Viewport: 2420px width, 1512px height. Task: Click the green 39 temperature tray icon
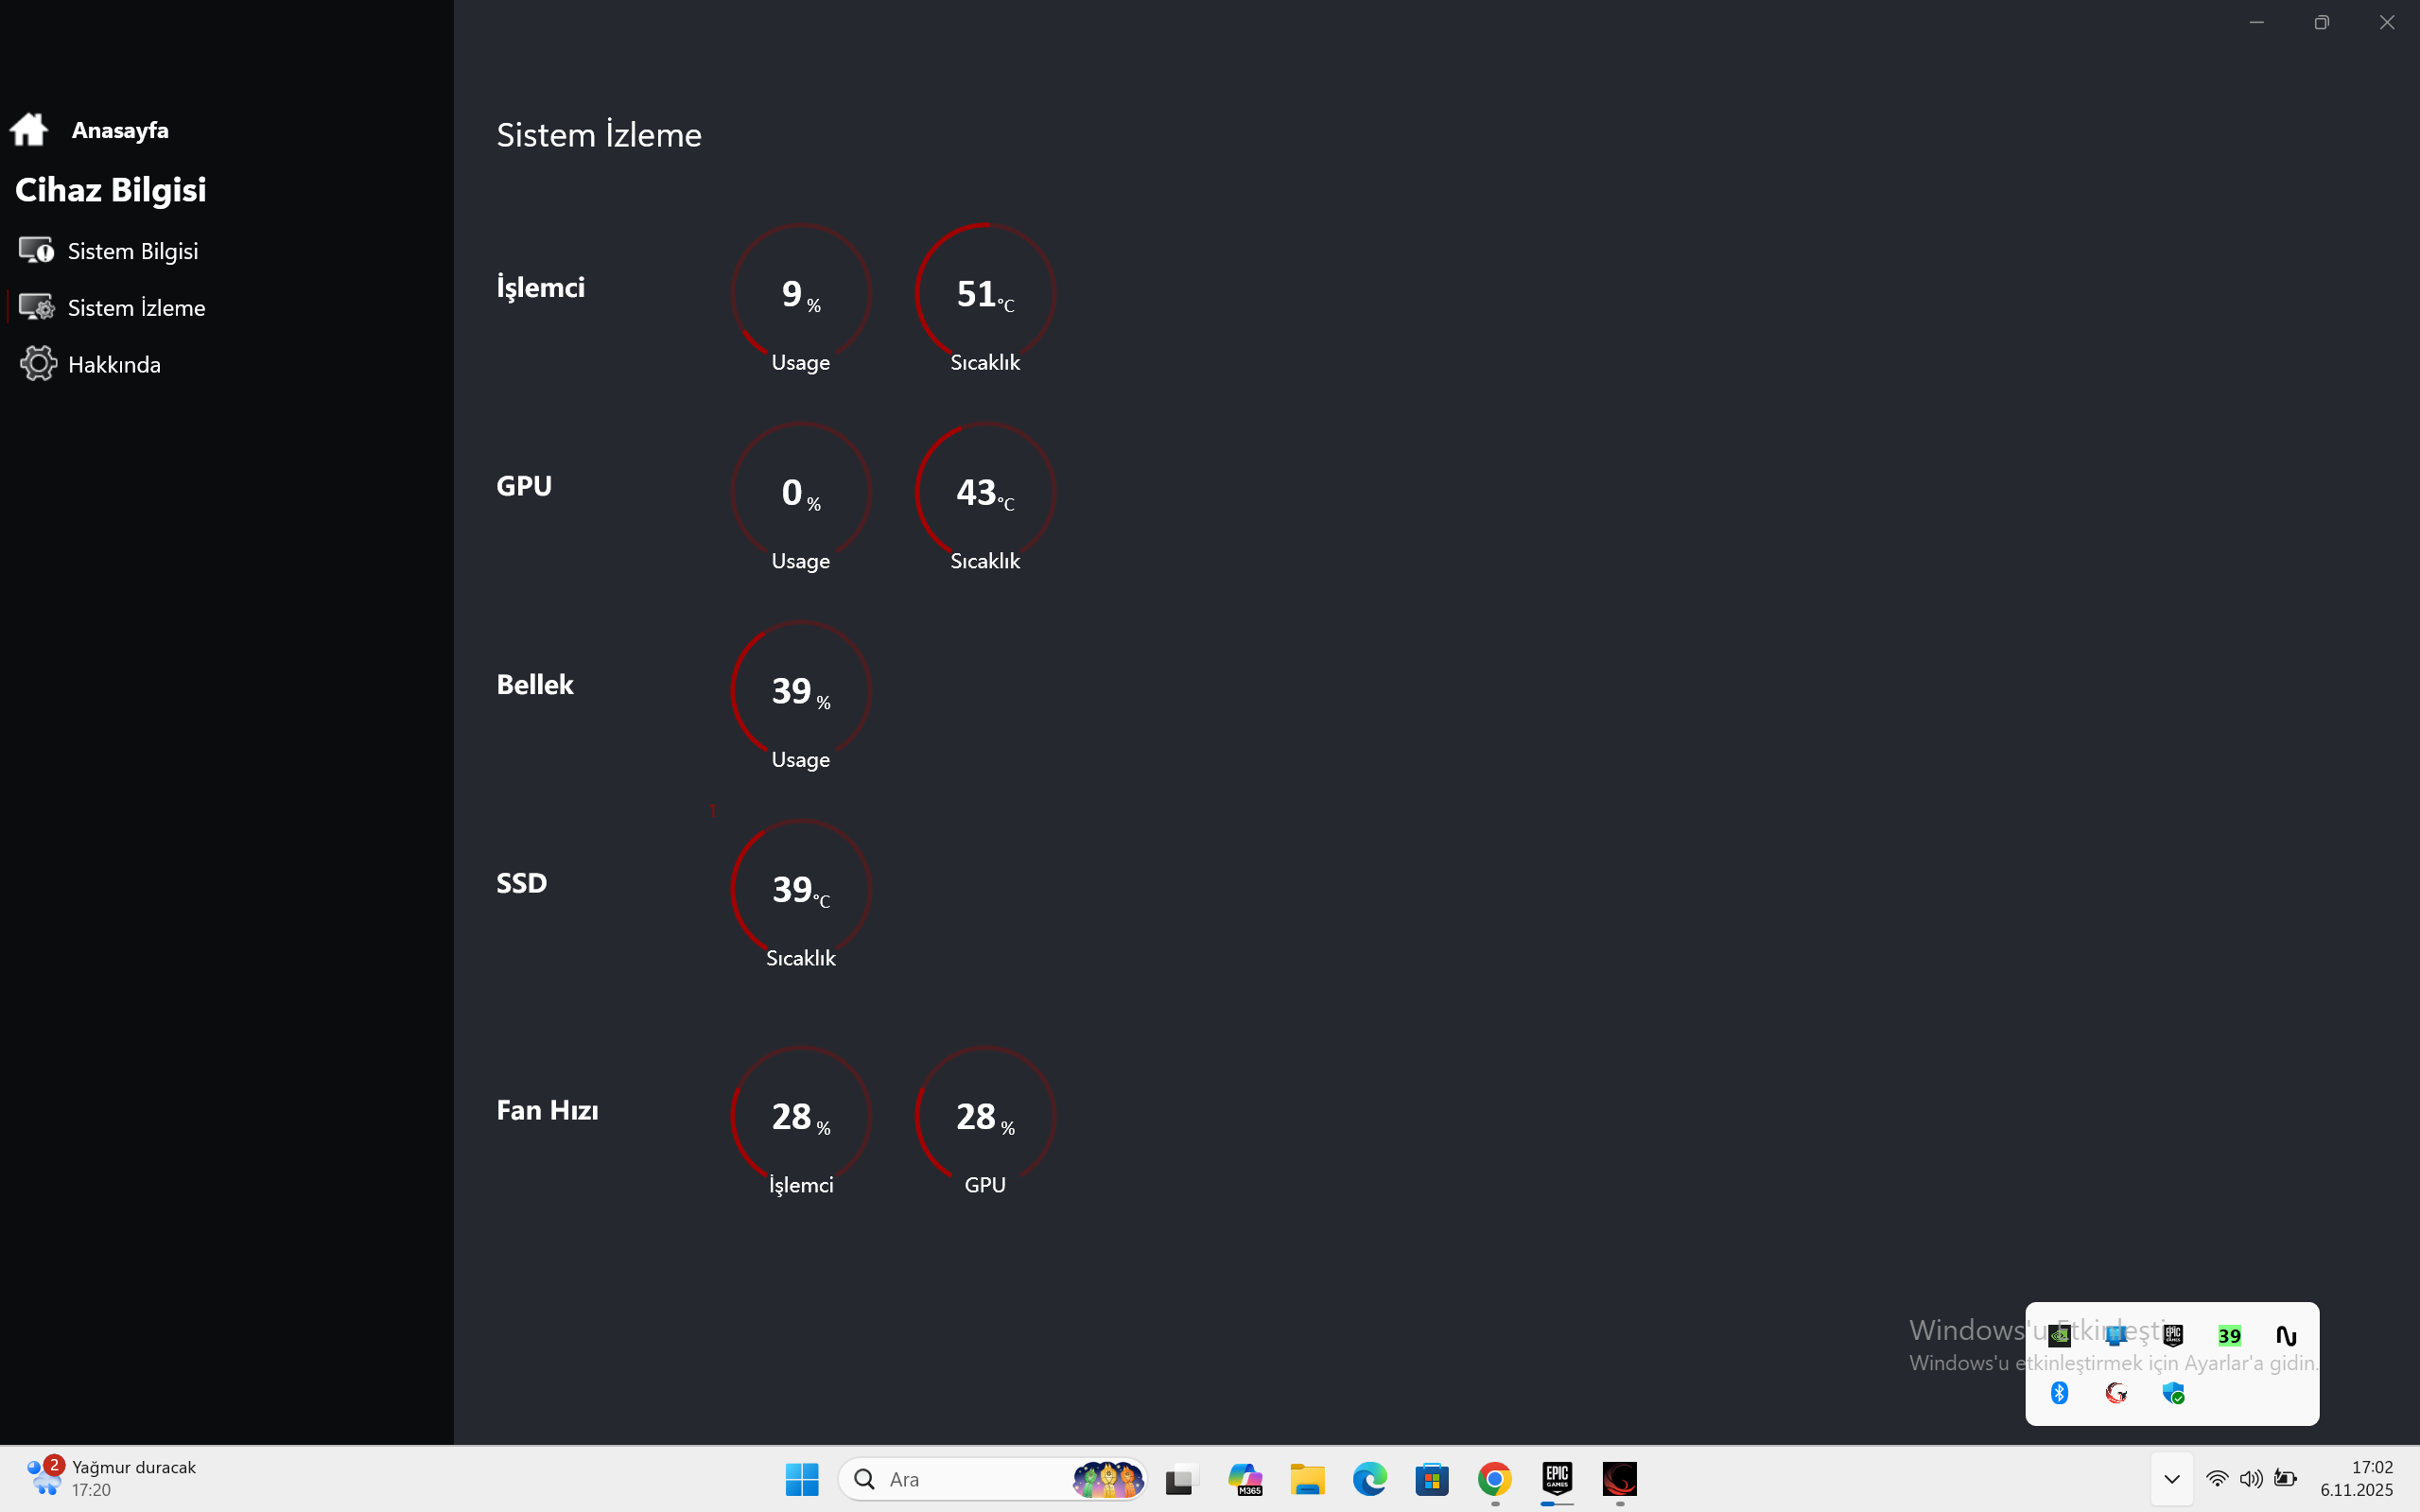click(2229, 1335)
